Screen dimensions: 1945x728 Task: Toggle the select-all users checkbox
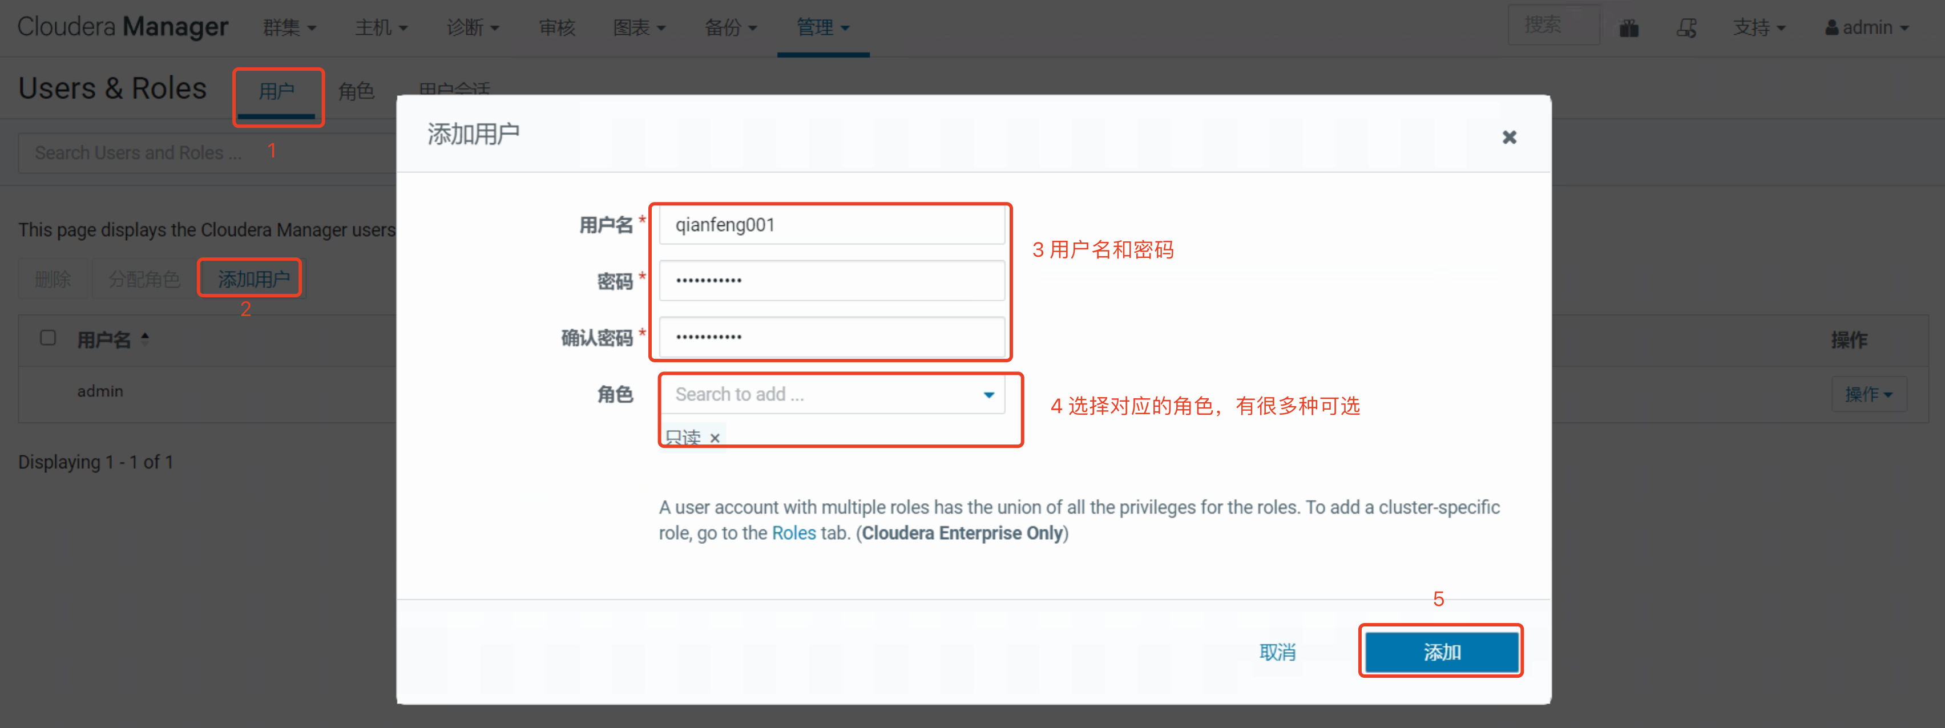(x=47, y=338)
